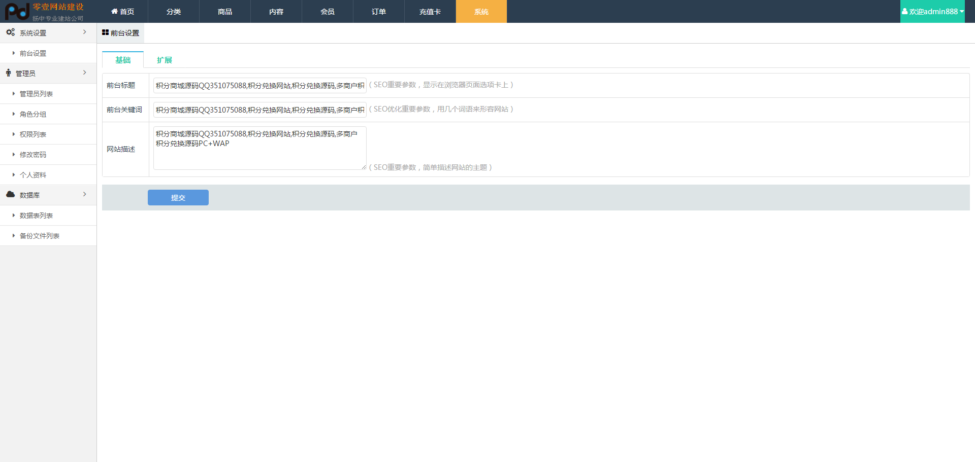Open the 商品 top menu
The image size is (975, 462).
point(225,11)
